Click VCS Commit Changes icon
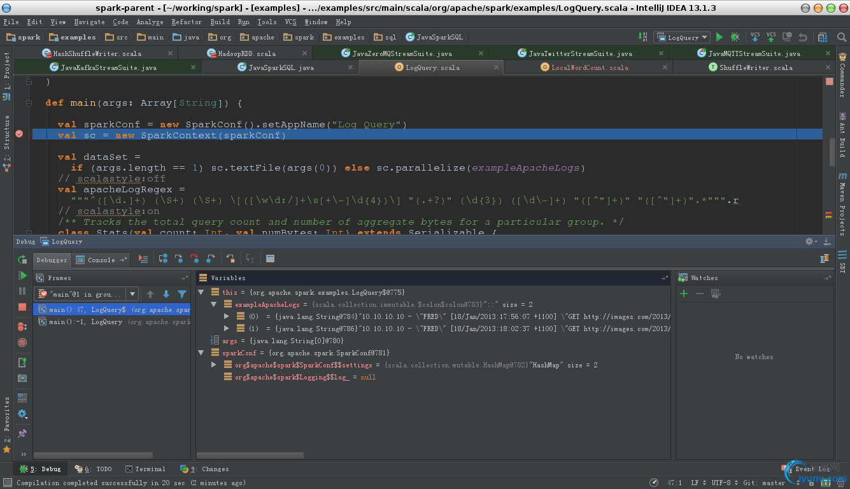The height and width of the screenshot is (489, 850). pos(771,37)
